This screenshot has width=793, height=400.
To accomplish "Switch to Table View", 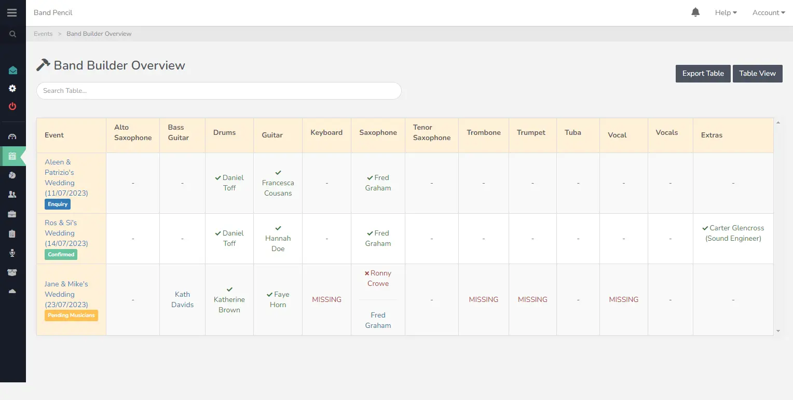I will (x=758, y=74).
